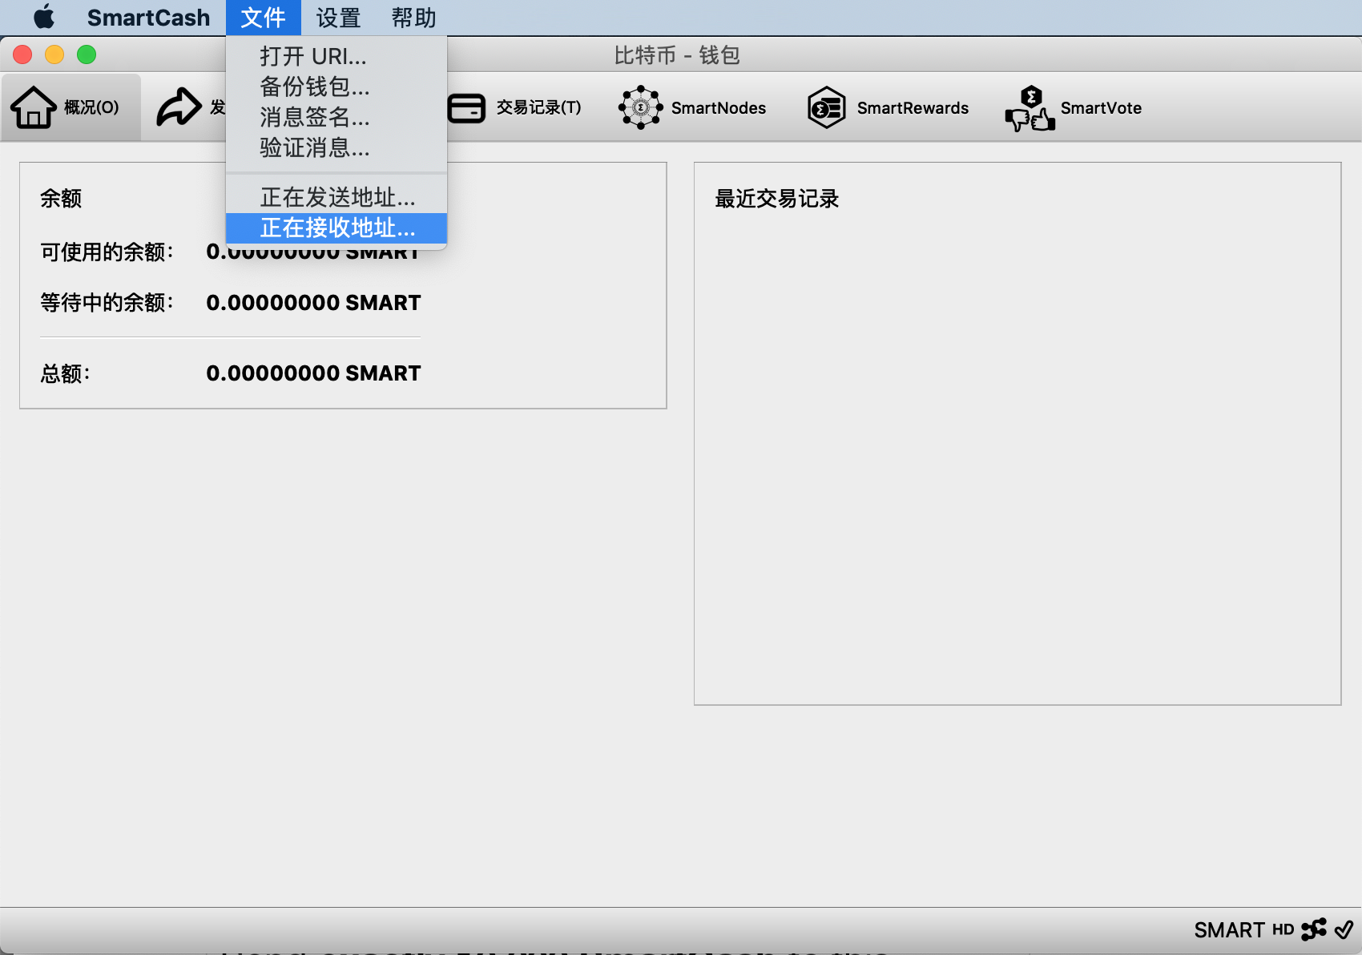Image resolution: width=1362 pixels, height=955 pixels.
Task: Open transactions via the card icon
Action: pos(466,108)
